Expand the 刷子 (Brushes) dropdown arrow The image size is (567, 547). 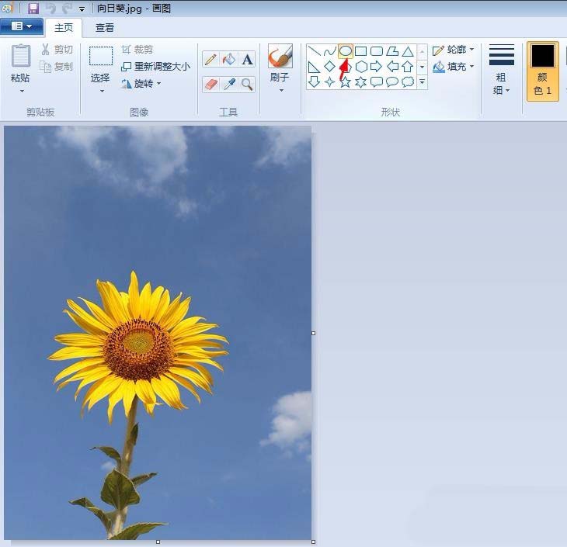[281, 90]
